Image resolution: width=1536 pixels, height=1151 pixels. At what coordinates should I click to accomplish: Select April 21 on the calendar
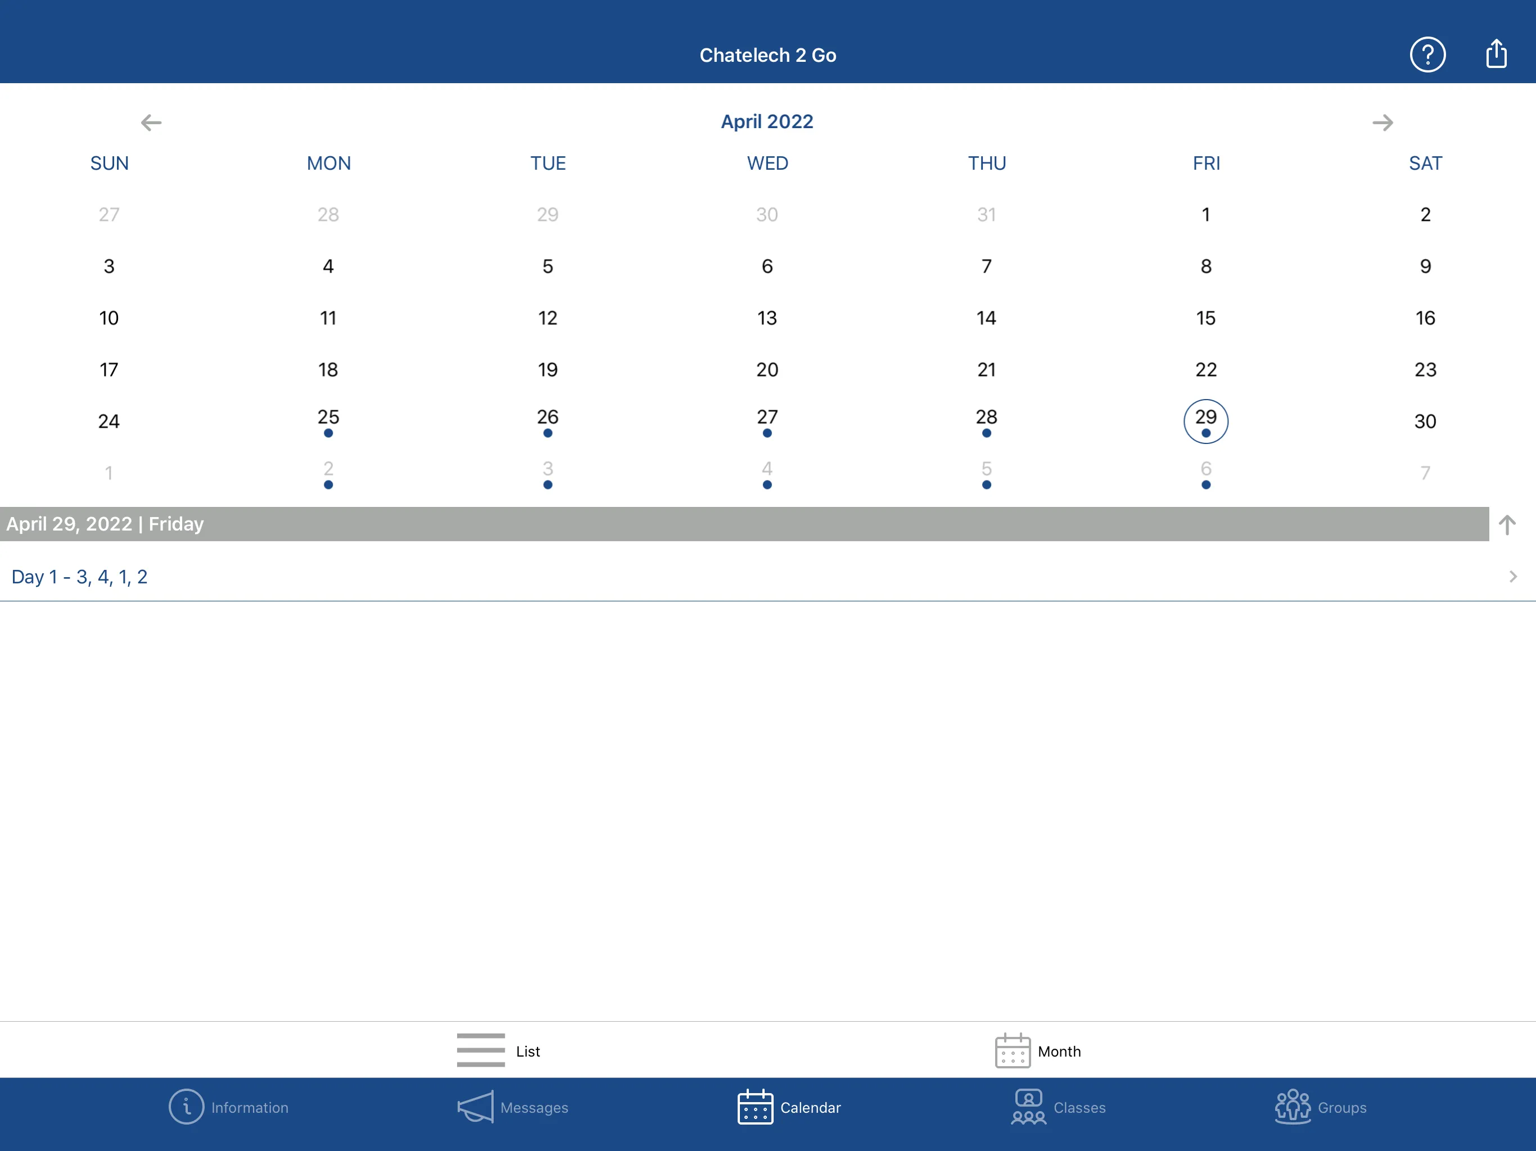(x=986, y=369)
